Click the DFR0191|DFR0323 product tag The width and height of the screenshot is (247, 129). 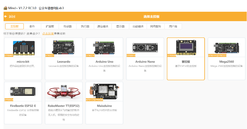click(217, 55)
